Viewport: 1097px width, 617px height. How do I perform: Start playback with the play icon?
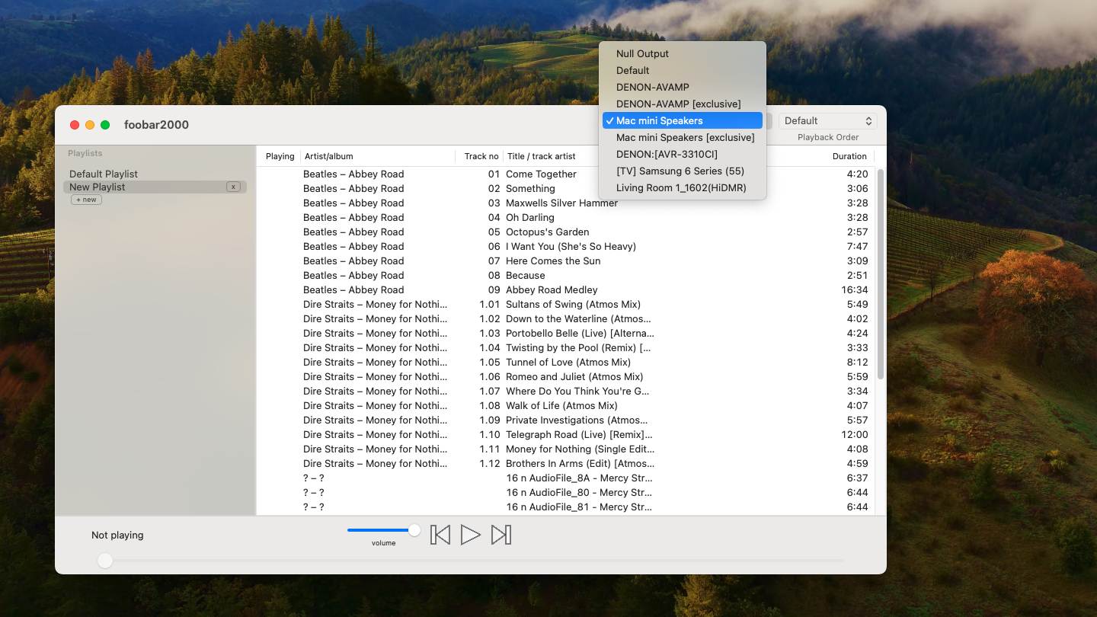pyautogui.click(x=471, y=535)
